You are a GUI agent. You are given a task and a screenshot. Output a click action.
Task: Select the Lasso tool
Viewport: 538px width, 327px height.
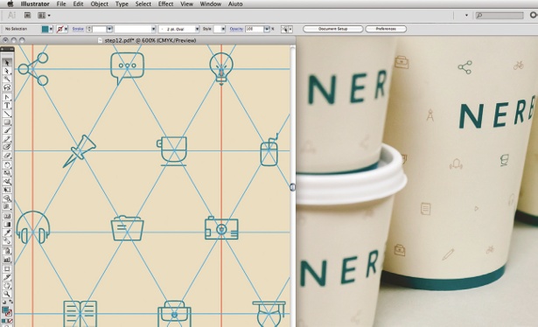pos(7,87)
